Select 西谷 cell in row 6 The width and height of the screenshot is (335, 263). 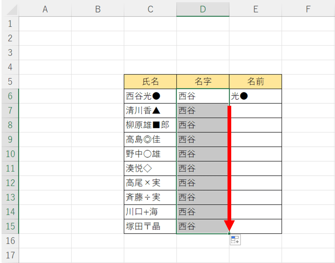point(203,96)
